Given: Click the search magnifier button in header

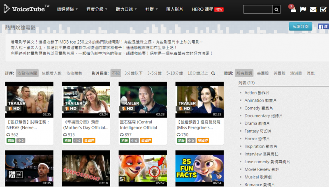Looking at the screenshot, I should pyautogui.click(x=276, y=9).
